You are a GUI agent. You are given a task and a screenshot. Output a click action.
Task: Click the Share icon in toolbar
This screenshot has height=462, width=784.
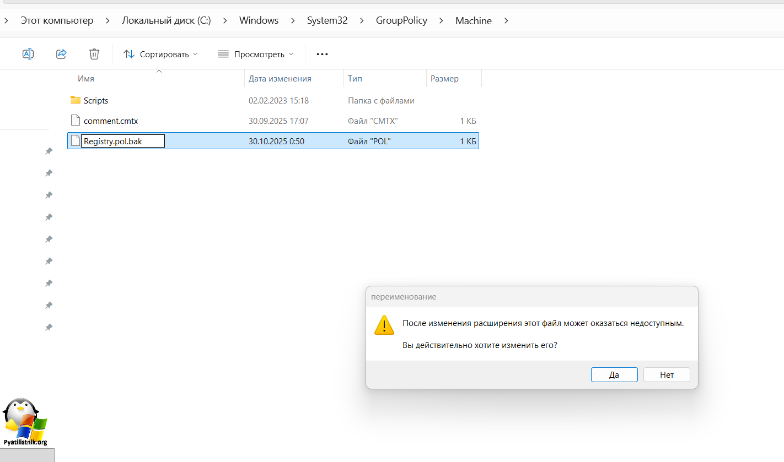pyautogui.click(x=61, y=54)
